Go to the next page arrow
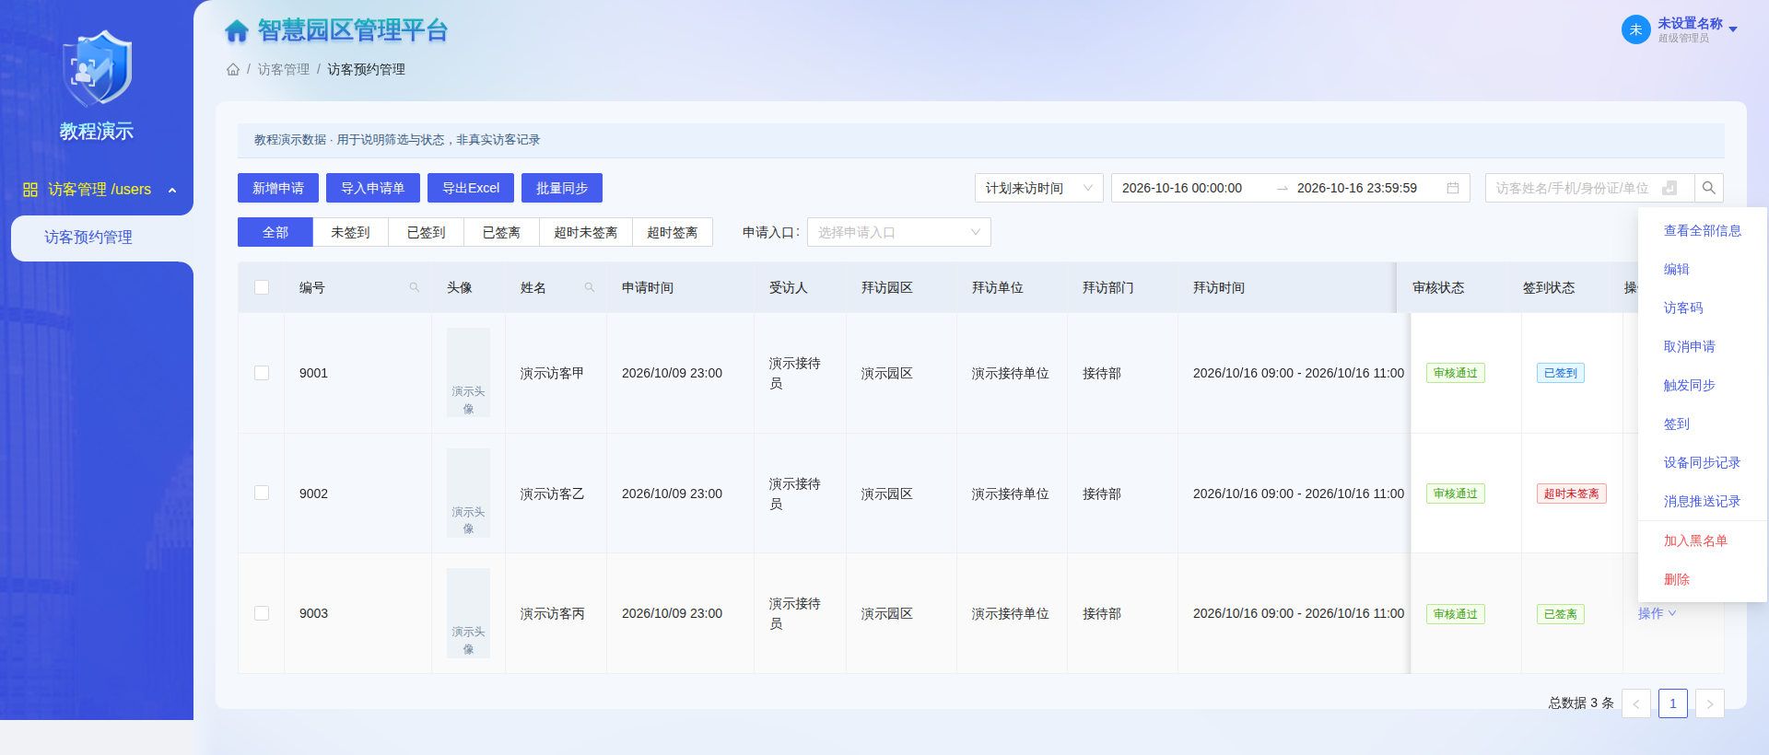 (x=1710, y=703)
